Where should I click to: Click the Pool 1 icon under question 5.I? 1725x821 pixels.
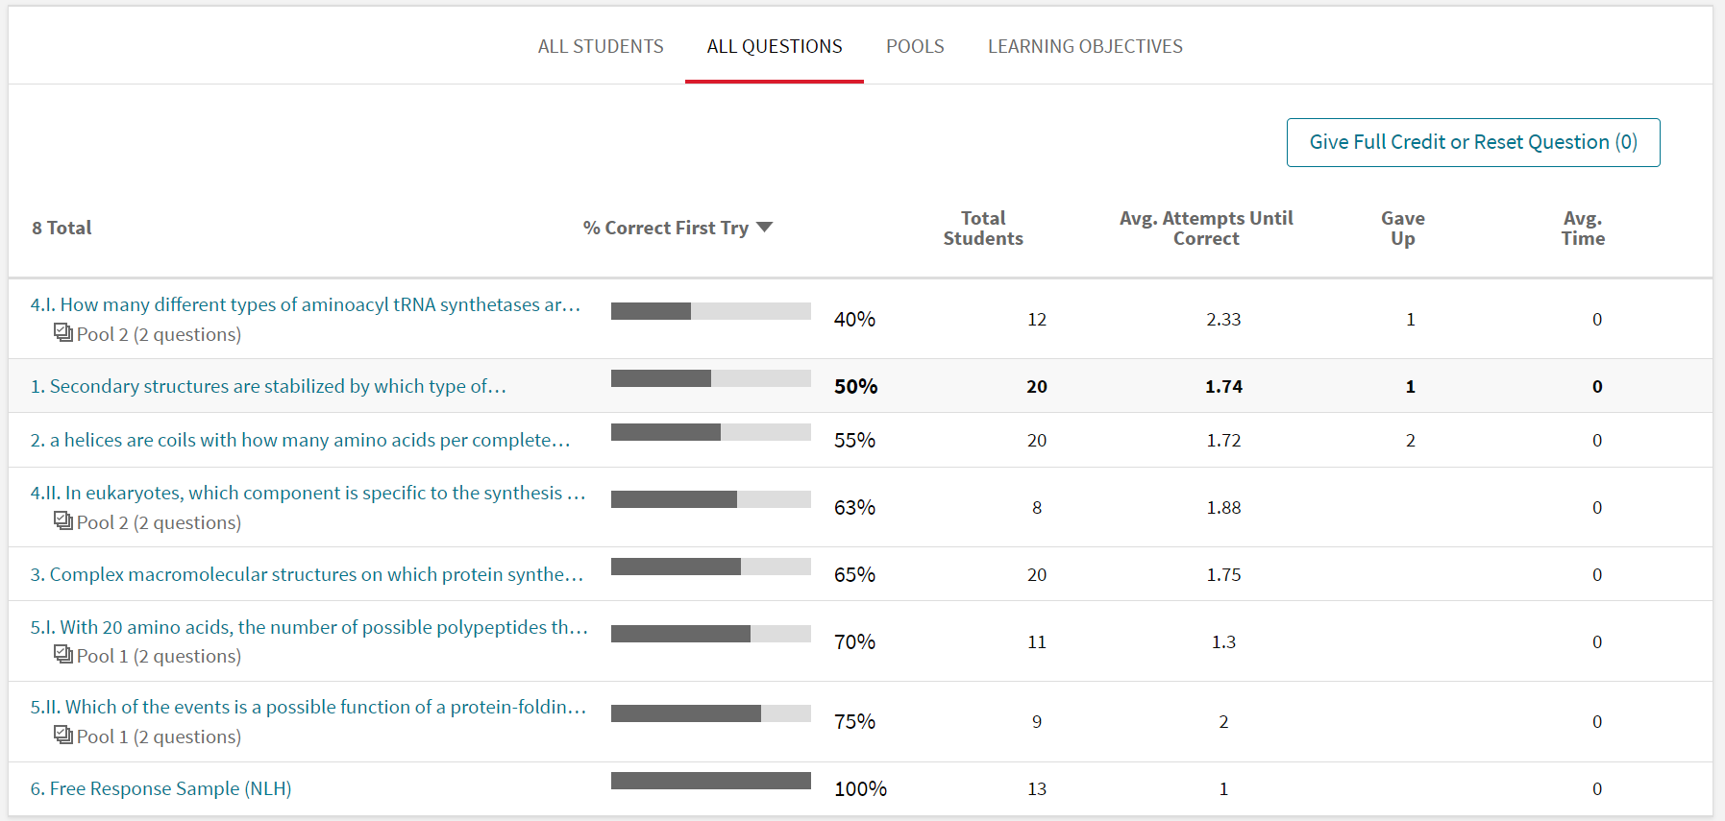coord(63,655)
